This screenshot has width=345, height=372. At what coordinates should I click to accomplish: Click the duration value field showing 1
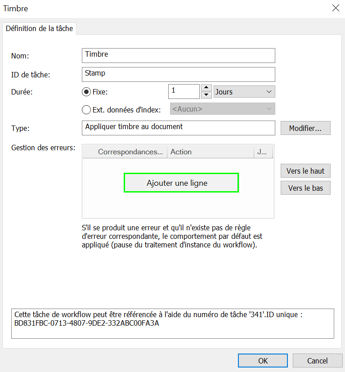(x=184, y=92)
